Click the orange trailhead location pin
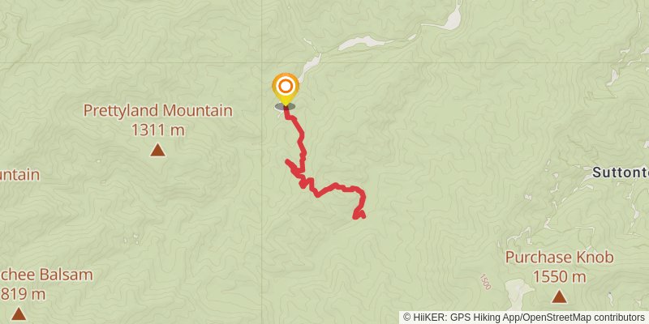This screenshot has height=324, width=649. 286,88
